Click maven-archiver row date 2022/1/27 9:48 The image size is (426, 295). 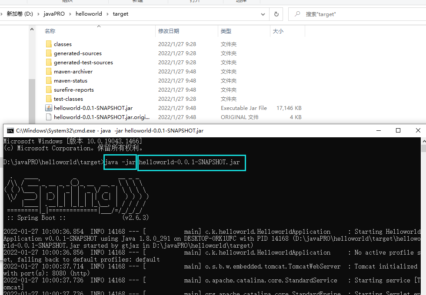click(x=177, y=71)
